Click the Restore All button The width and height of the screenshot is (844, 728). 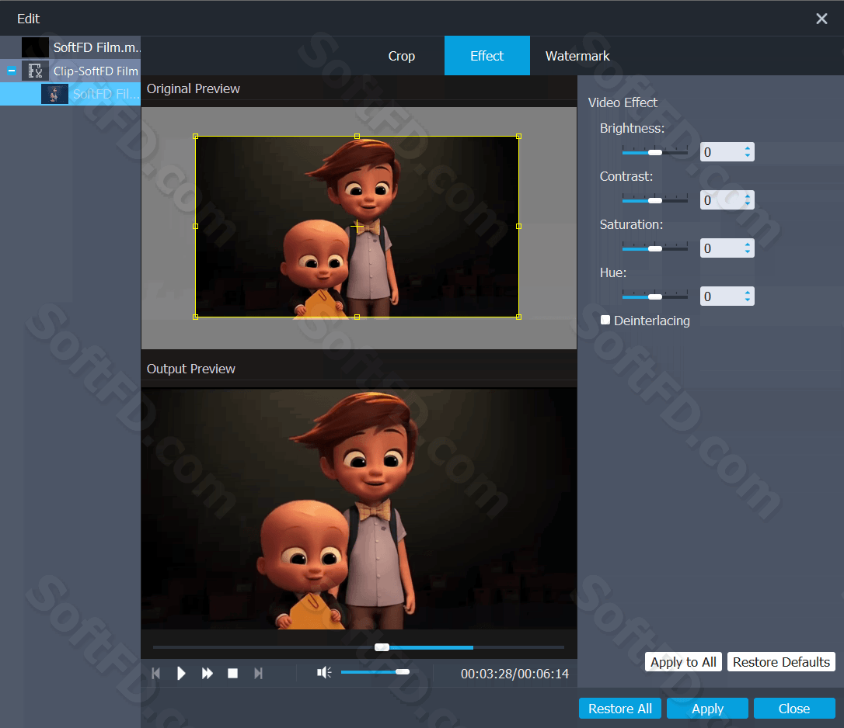[620, 709]
